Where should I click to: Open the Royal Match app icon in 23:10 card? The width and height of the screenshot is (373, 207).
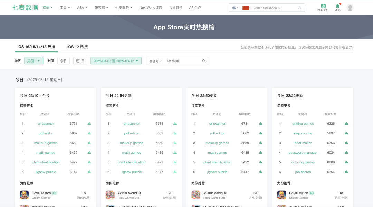tap(24, 195)
